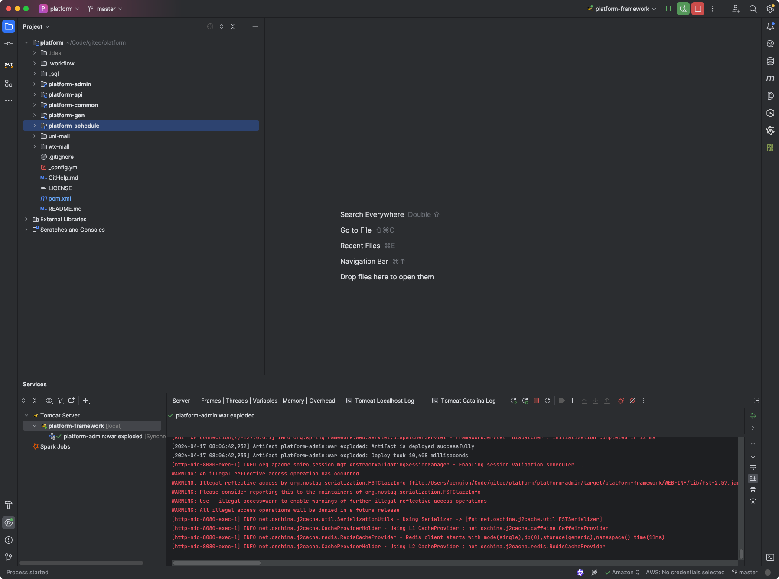The image size is (779, 579).
Task: Open the Notifications bell
Action: click(770, 26)
